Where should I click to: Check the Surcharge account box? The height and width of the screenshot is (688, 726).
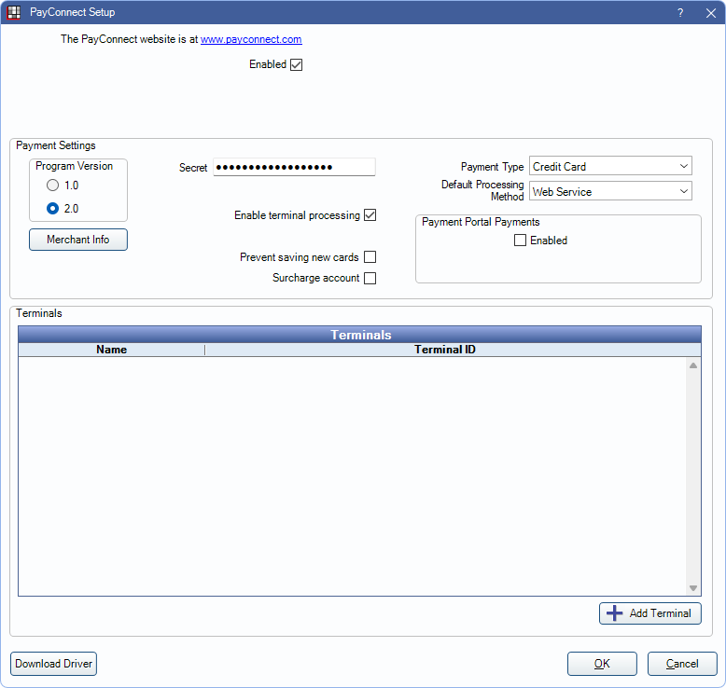point(370,278)
